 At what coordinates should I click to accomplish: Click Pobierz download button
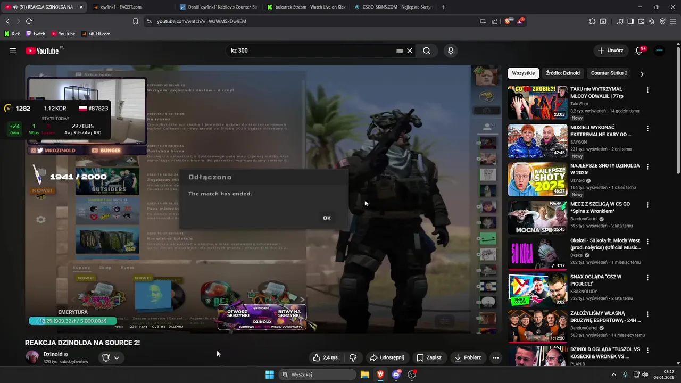point(468,357)
